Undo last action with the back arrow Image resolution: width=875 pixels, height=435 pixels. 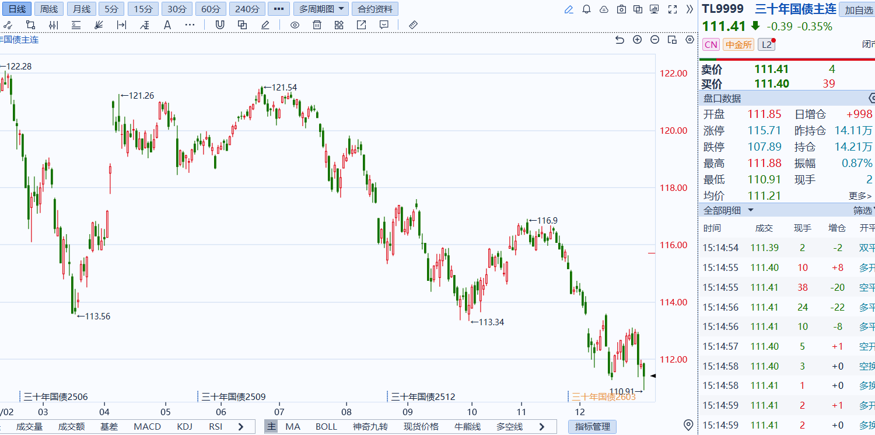click(x=619, y=40)
